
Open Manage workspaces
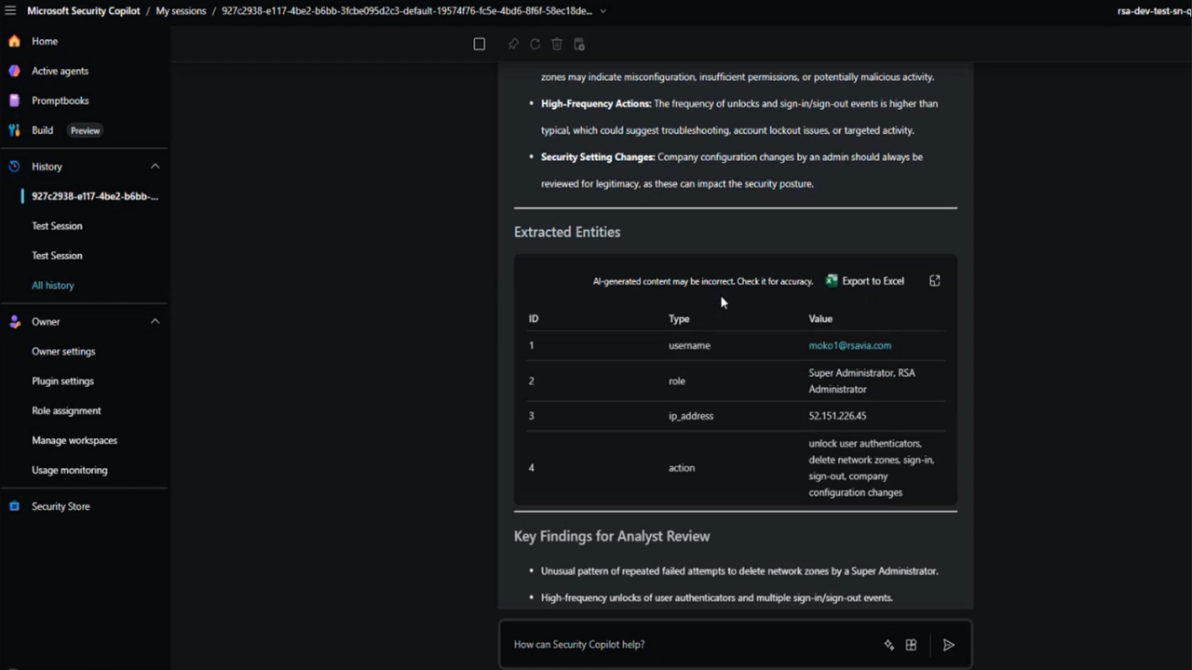(74, 440)
